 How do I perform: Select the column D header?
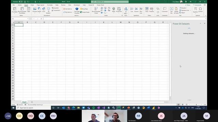(x=44, y=22)
